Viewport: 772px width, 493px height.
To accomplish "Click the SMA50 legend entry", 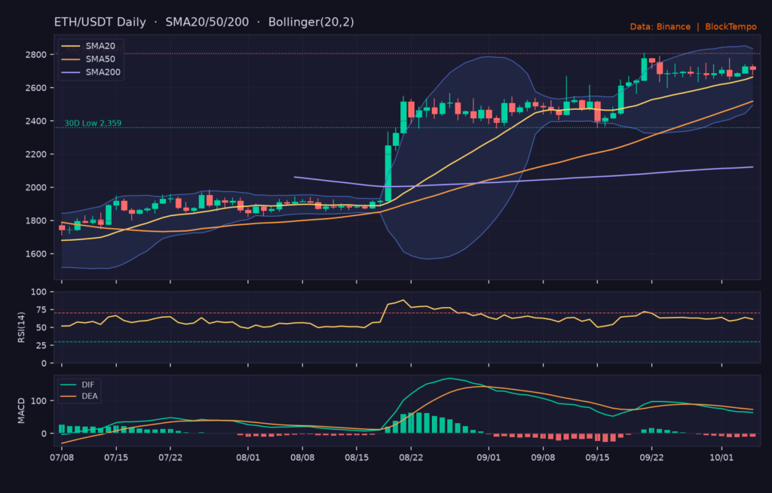I will tap(89, 59).
